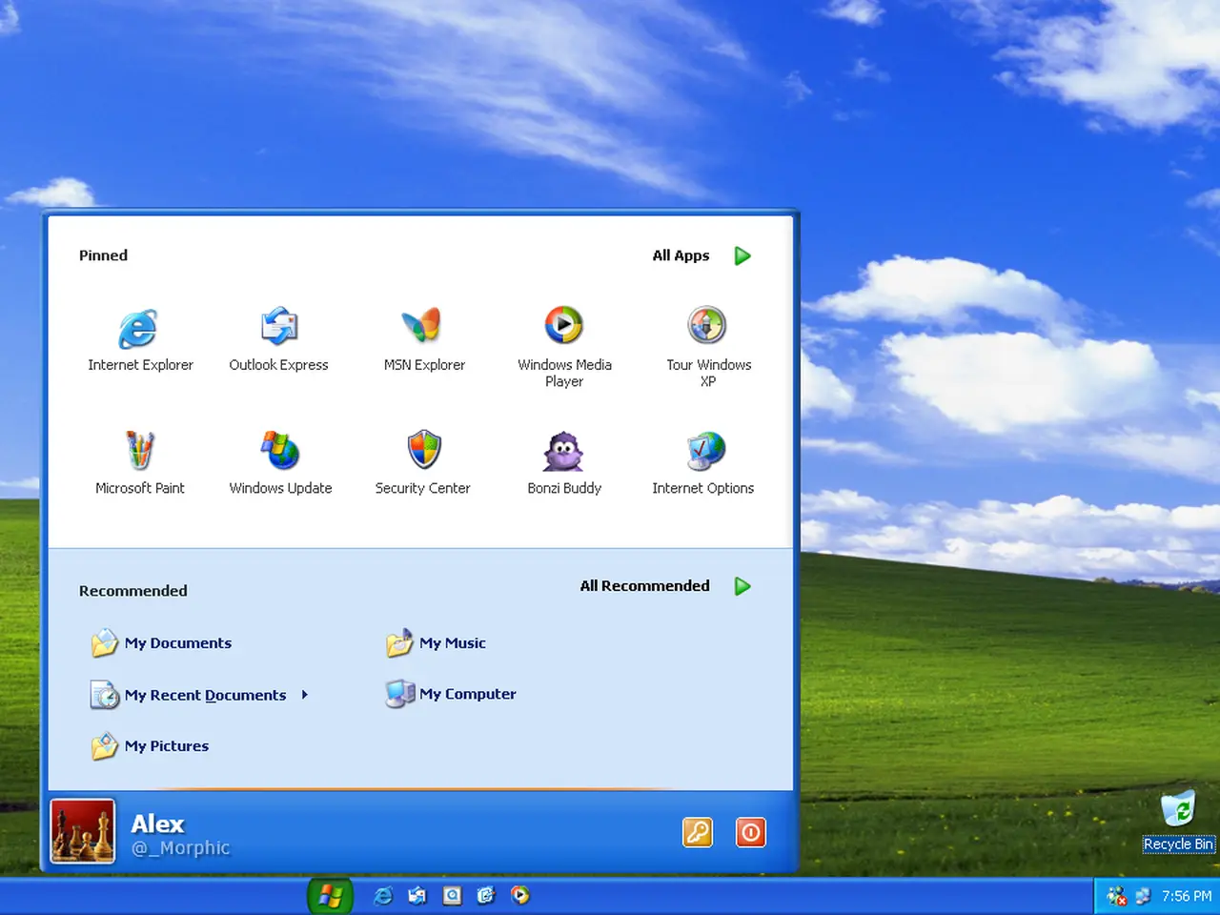Screen dimensions: 1220x915
Task: Open Internet Explorer from pinned apps
Action: point(139,330)
